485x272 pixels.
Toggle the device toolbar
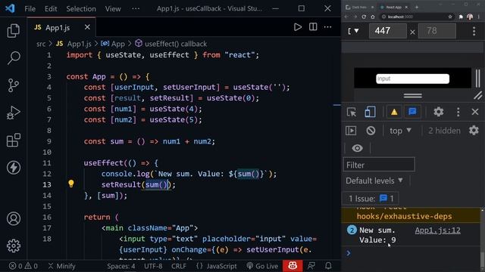(x=370, y=112)
